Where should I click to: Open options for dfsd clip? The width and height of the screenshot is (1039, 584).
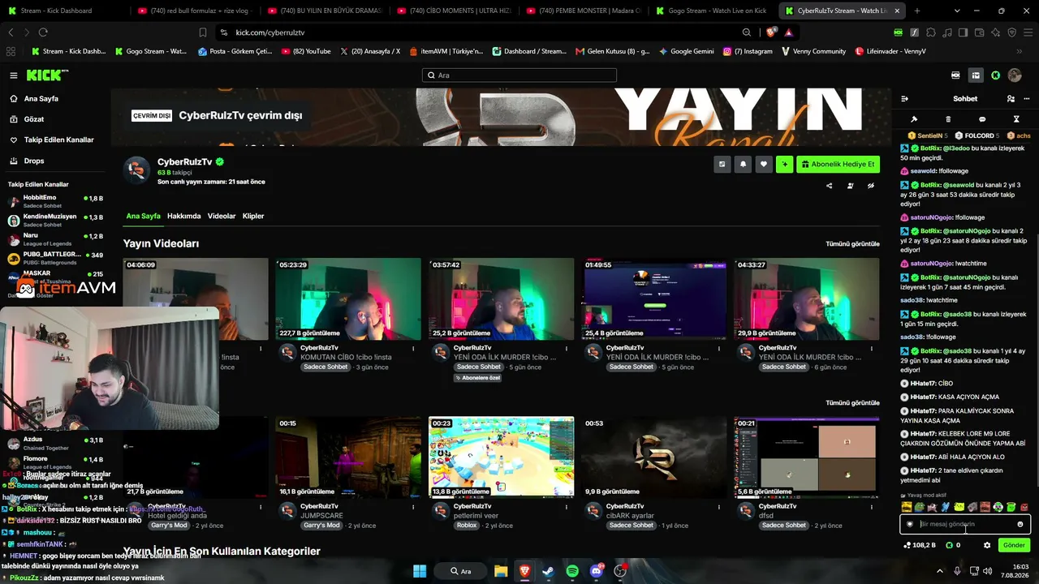871,507
